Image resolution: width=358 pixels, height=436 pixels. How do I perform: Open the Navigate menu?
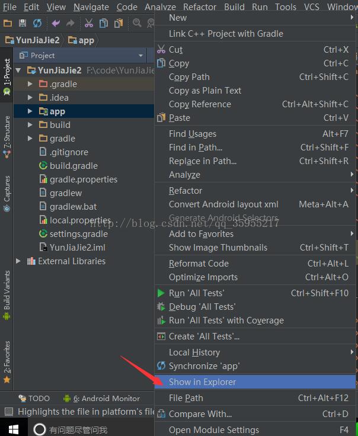point(91,7)
